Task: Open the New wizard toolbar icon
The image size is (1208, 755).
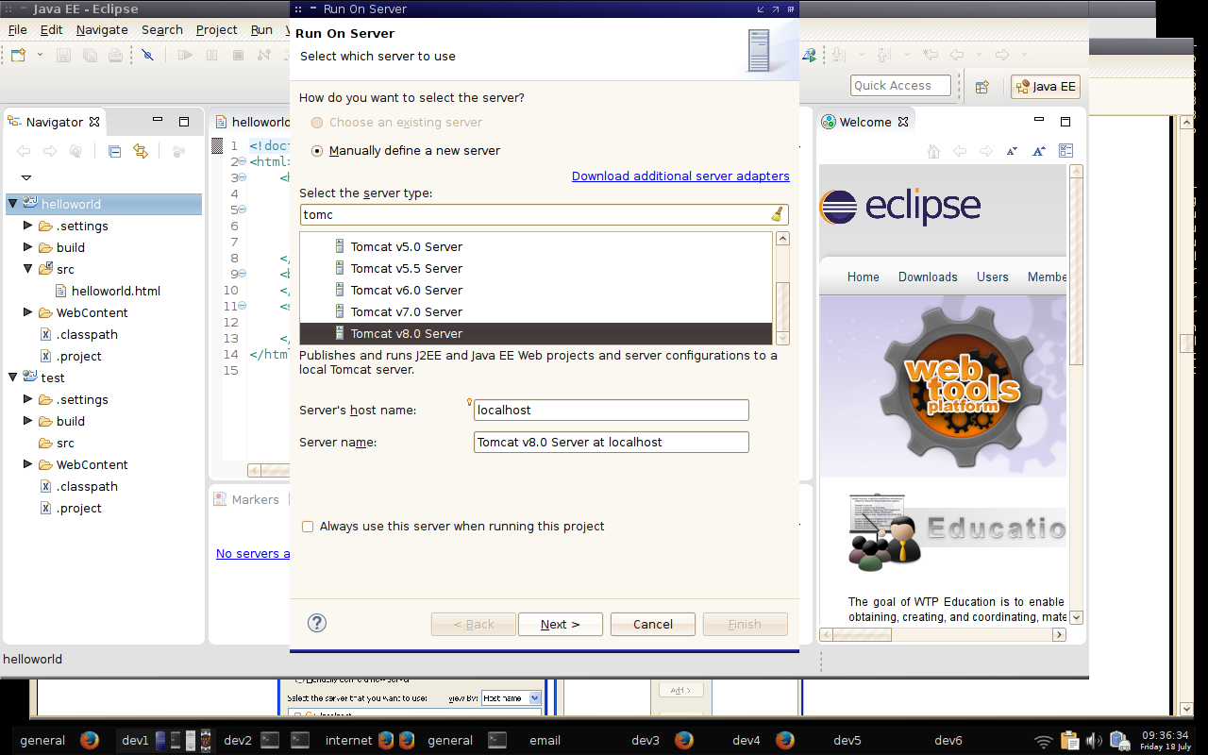Action: coord(19,56)
